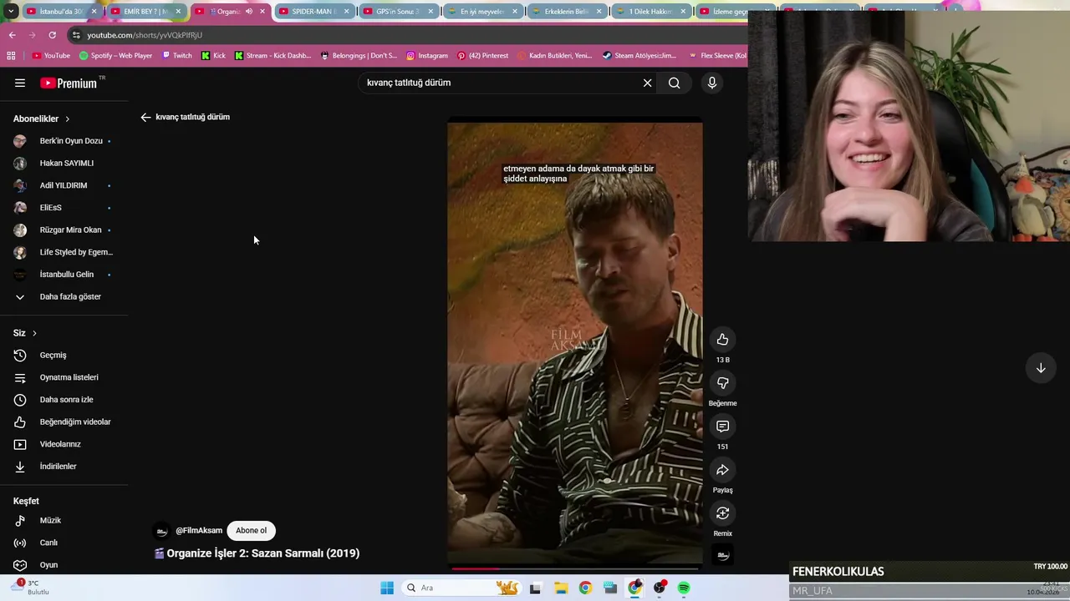The width and height of the screenshot is (1070, 601).
Task: Open the YouTube hamburger guide menu
Action: (20, 83)
